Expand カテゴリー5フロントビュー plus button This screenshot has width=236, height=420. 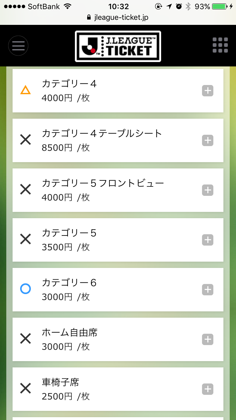coord(208,190)
